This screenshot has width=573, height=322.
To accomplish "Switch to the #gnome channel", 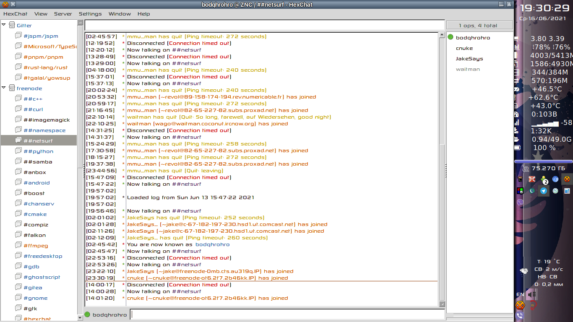I will point(35,298).
